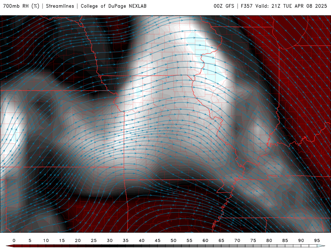This screenshot has height=248, width=331.
Task: Click the '80' value on color scale
Action: pyautogui.click(x=269, y=241)
